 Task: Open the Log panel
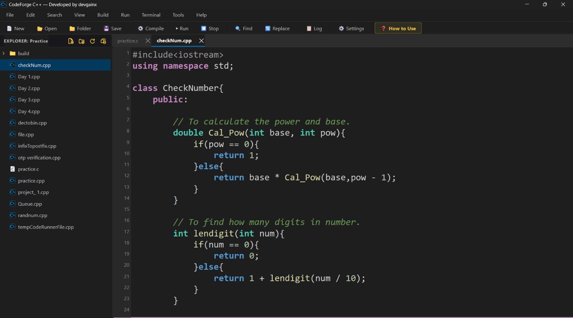click(x=314, y=28)
